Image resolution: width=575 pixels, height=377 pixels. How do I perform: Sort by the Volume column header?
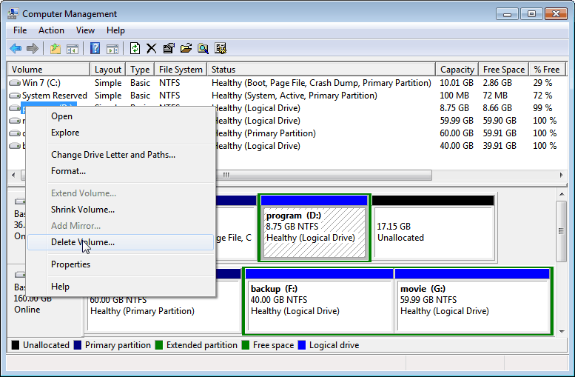pyautogui.click(x=49, y=70)
